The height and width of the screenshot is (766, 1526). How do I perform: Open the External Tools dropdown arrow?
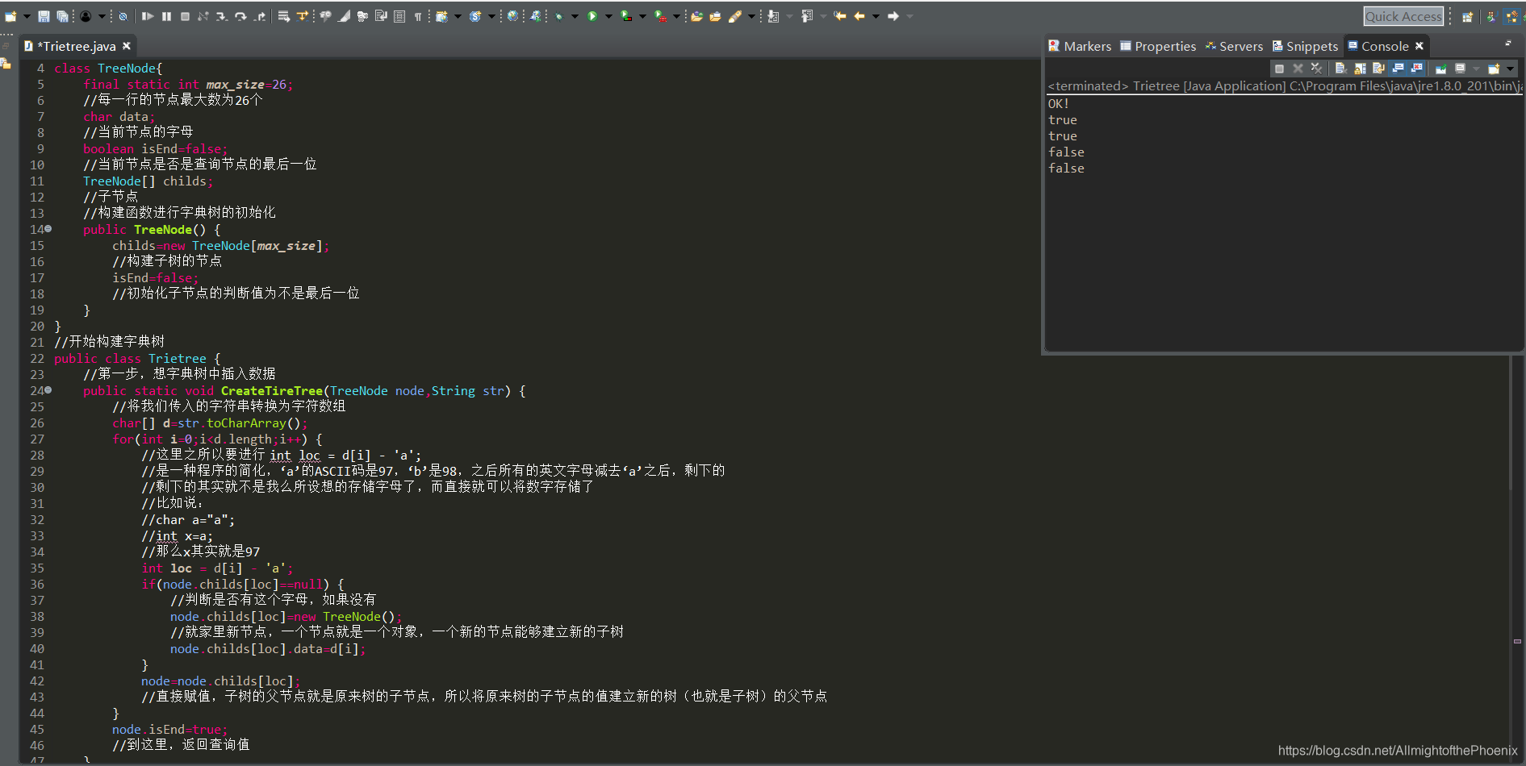pos(676,16)
